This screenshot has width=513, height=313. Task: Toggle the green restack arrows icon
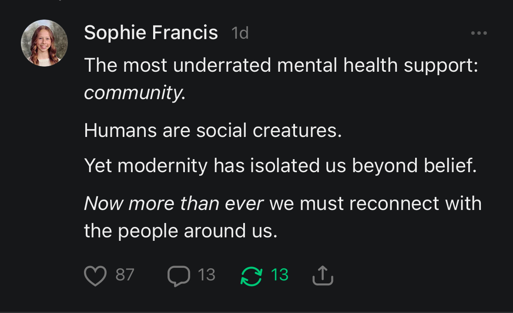pos(251,276)
